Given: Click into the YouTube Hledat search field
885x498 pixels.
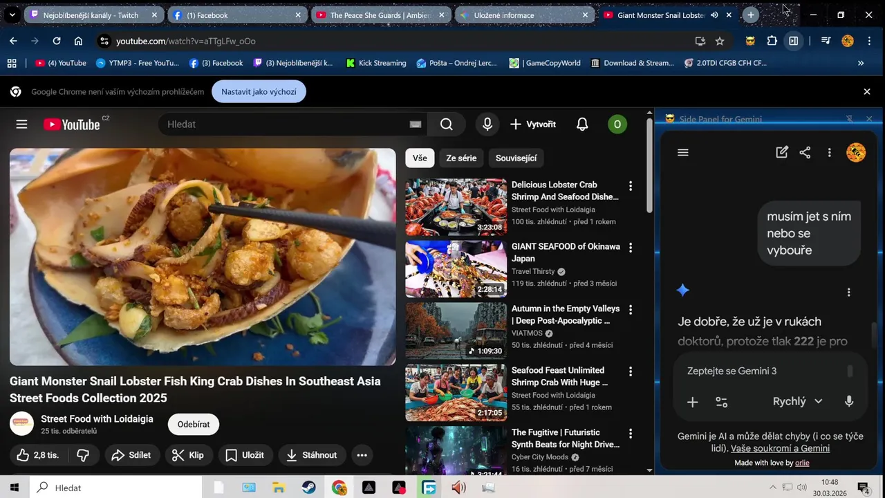Looking at the screenshot, I should 283,124.
